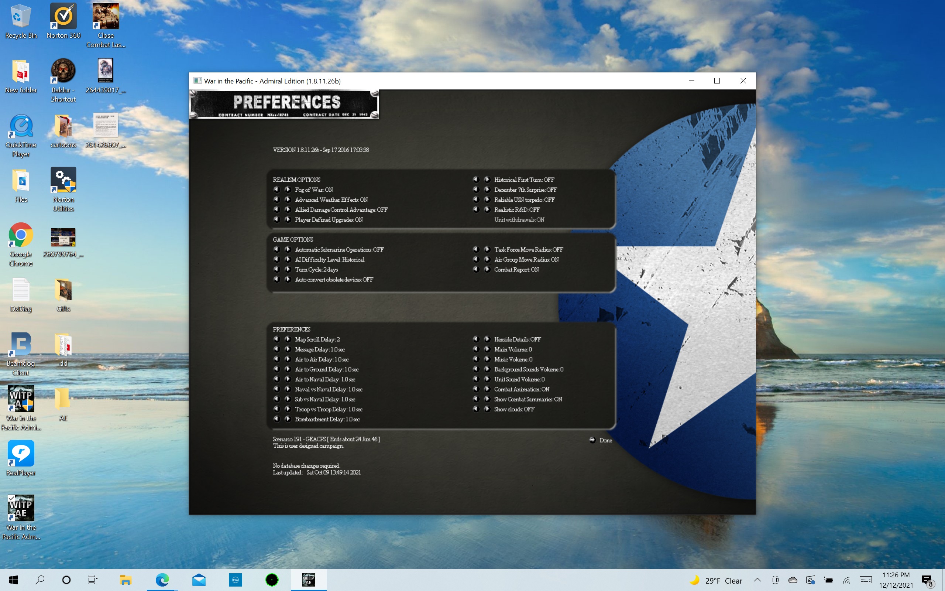Open Norton 360 desktop shortcut

click(x=63, y=21)
